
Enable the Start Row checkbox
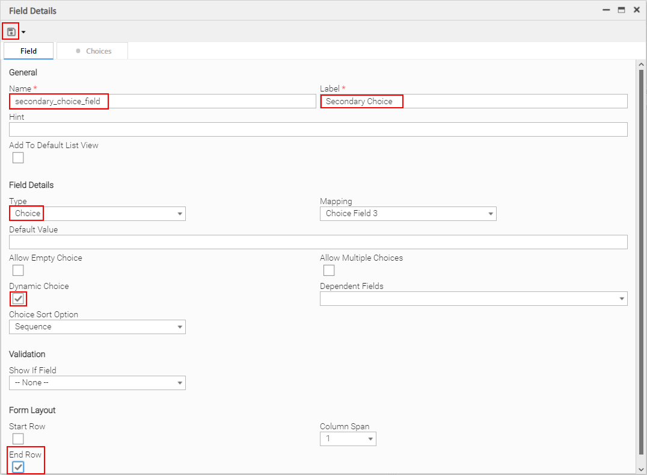click(18, 439)
